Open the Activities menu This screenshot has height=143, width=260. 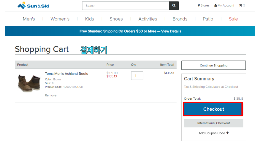pos(148,19)
